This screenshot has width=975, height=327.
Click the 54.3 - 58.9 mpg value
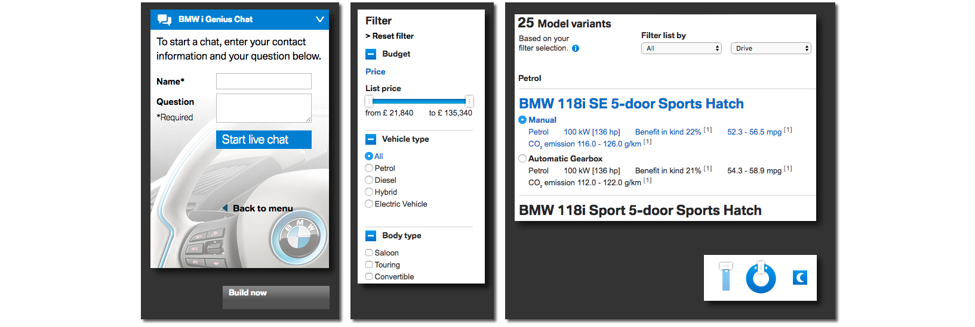click(754, 170)
